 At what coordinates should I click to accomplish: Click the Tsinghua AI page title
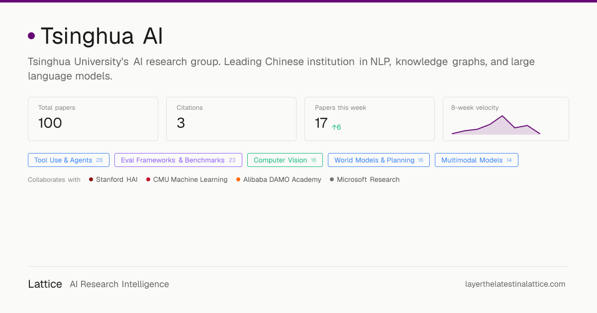coord(102,36)
